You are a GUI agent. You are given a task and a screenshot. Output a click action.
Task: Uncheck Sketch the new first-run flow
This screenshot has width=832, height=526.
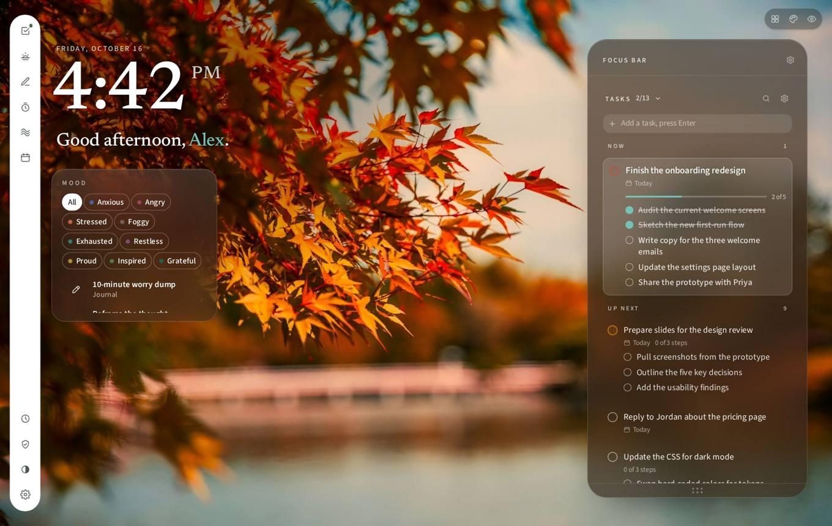pyautogui.click(x=629, y=224)
